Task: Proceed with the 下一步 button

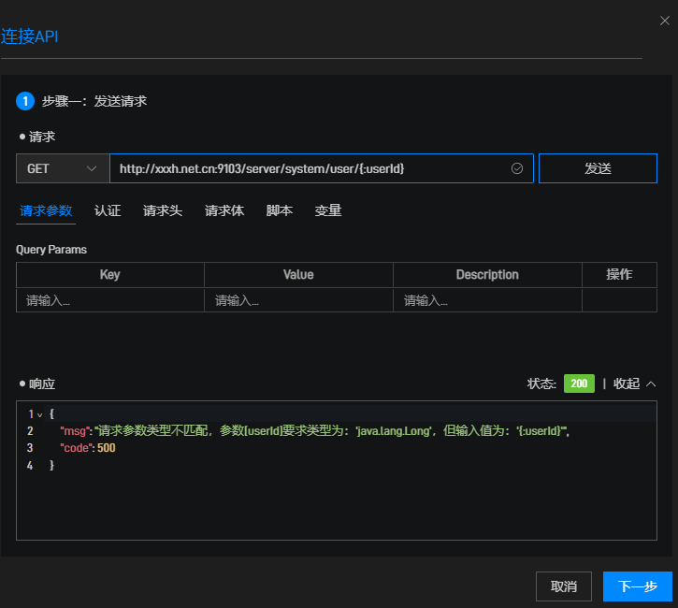Action: [x=637, y=586]
